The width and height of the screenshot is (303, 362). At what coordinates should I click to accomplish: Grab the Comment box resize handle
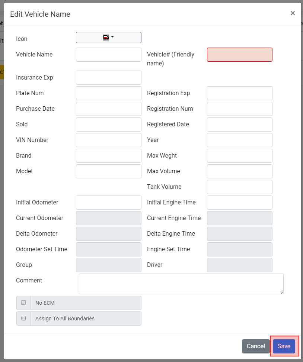tap(281, 292)
